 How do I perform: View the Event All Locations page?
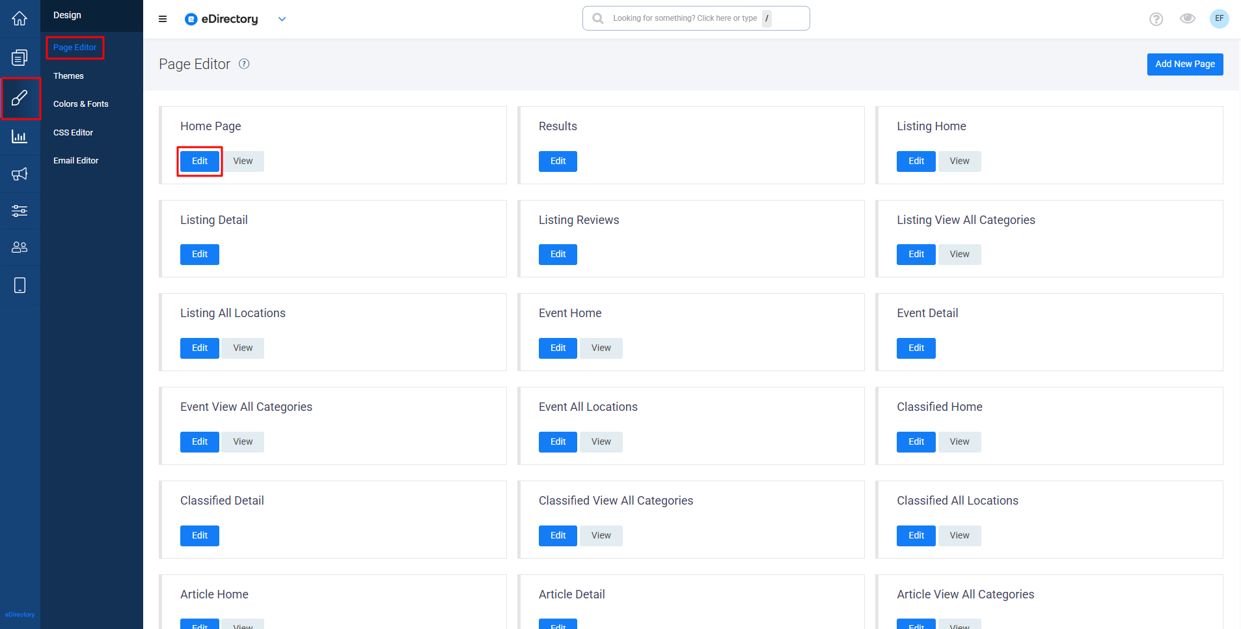(x=601, y=442)
